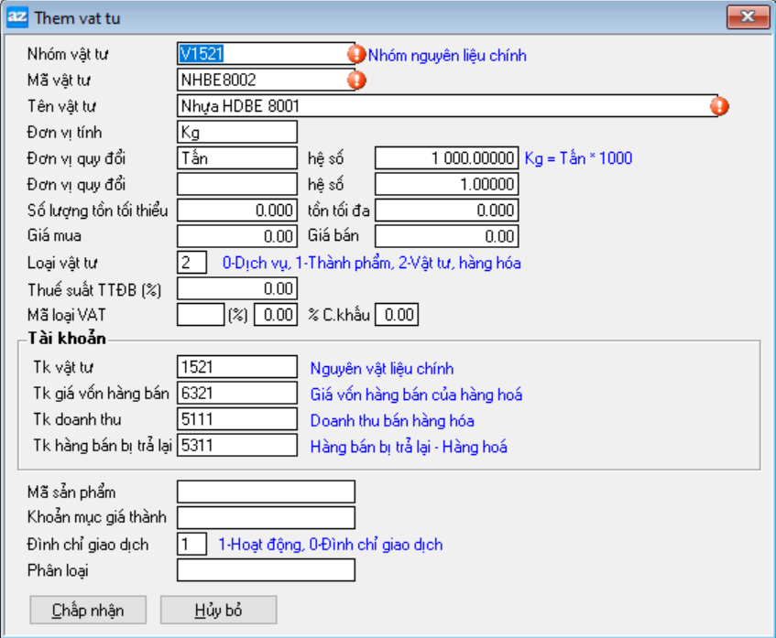Click the Thuế suất TTĐB field
This screenshot has height=638, width=776.
[237, 289]
